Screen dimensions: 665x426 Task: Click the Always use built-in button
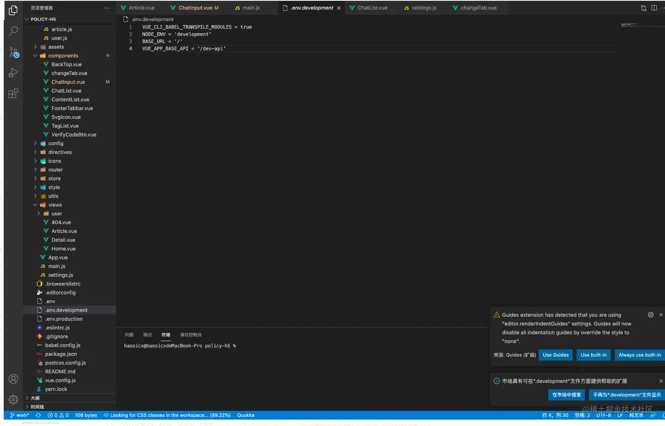(639, 355)
